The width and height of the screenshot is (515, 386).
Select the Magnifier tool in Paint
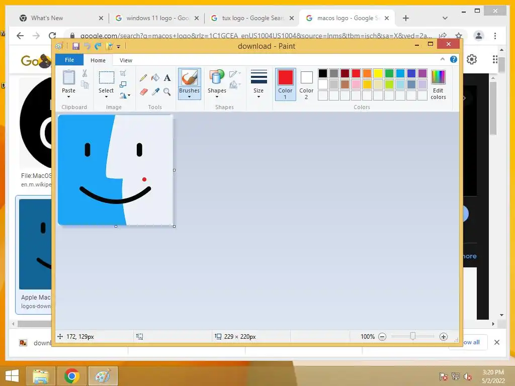tap(167, 92)
